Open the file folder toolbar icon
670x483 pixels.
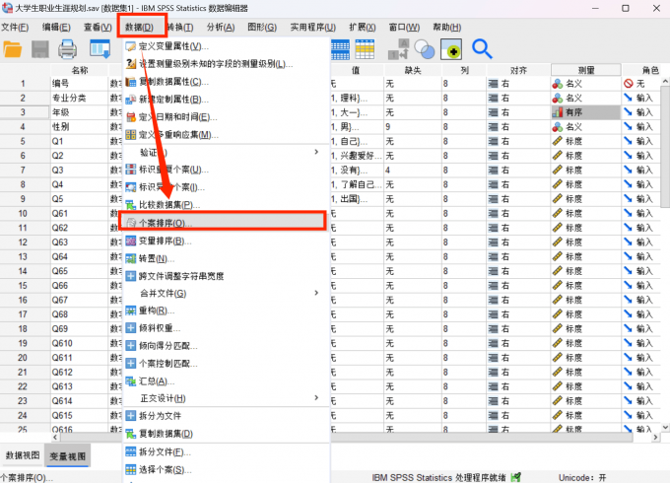13,49
